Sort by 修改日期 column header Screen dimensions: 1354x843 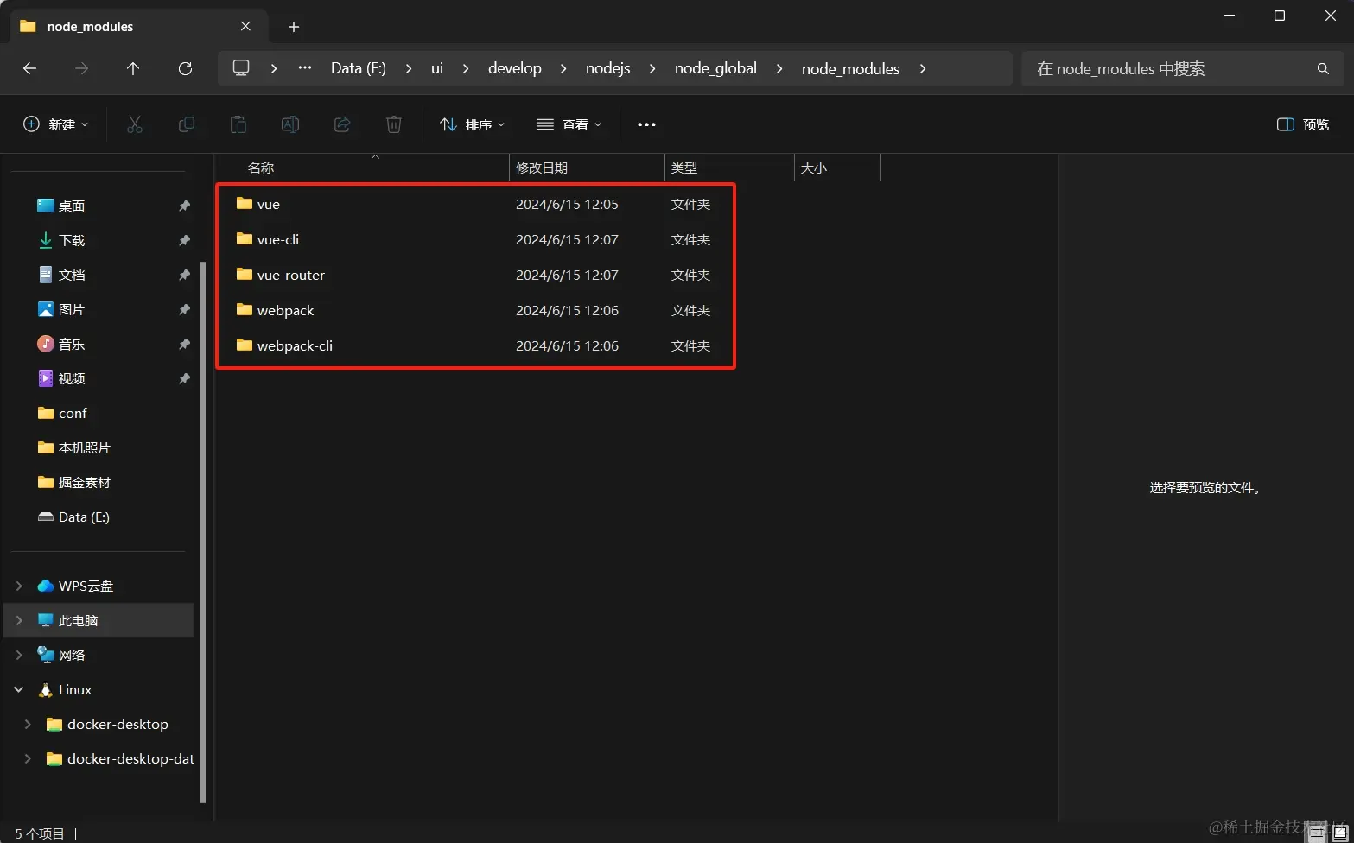[x=587, y=168]
